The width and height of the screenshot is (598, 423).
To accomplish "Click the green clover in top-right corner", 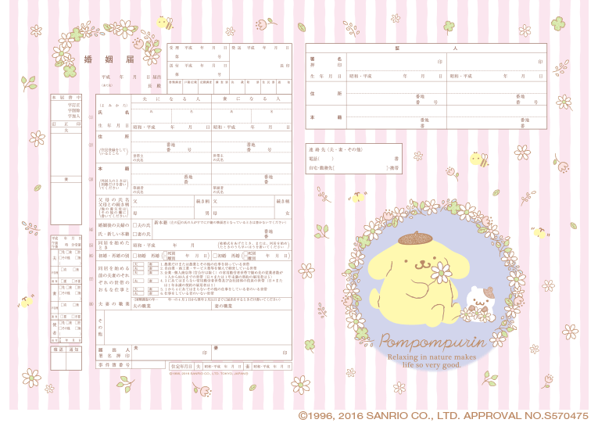I will coord(558,23).
